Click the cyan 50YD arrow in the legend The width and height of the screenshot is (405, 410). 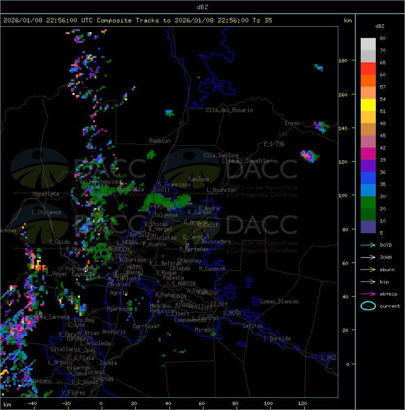368,245
